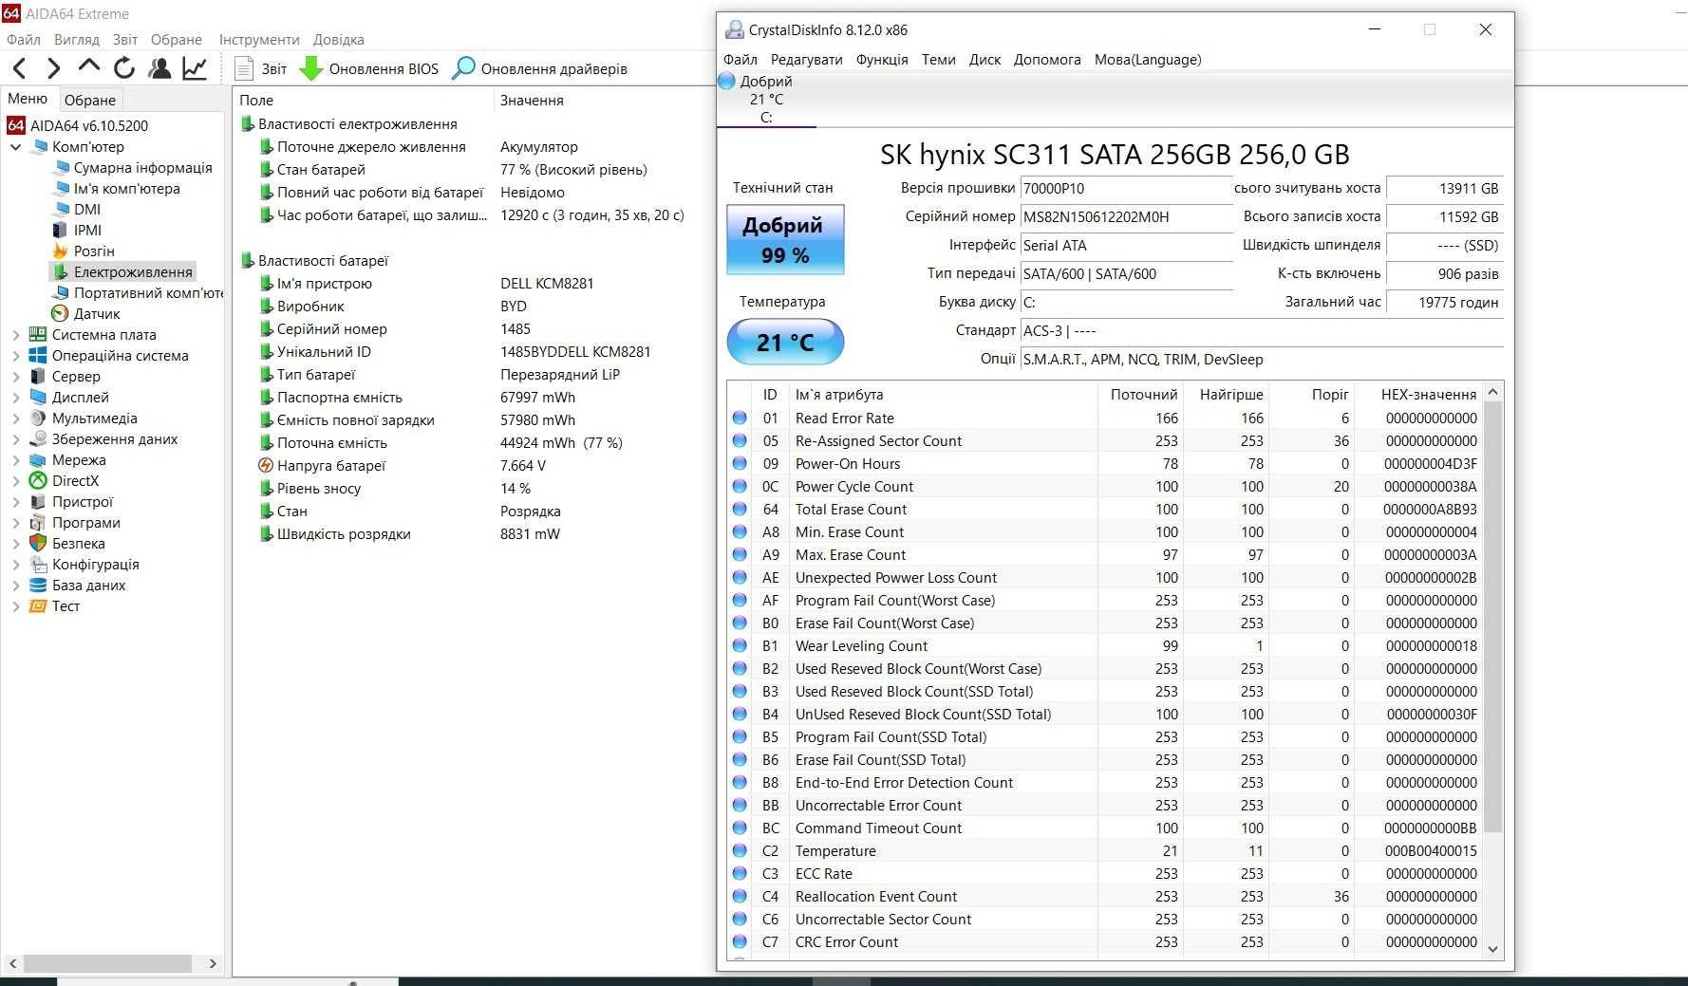Go forward with the AIDA64 forward arrow
1688x986 pixels.
coord(54,68)
